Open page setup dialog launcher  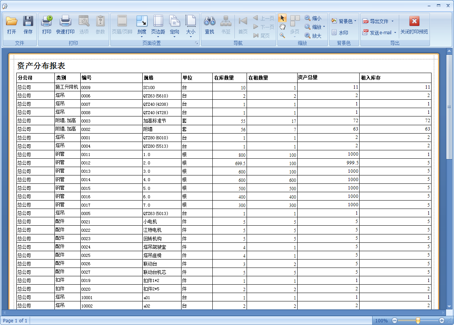[x=197, y=43]
